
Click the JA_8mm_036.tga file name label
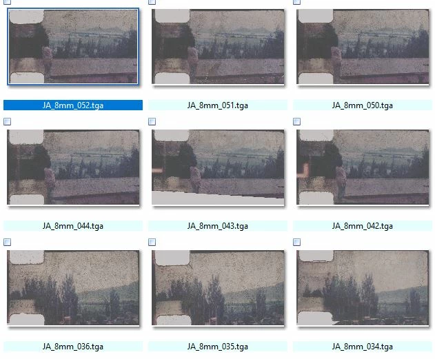click(x=73, y=347)
